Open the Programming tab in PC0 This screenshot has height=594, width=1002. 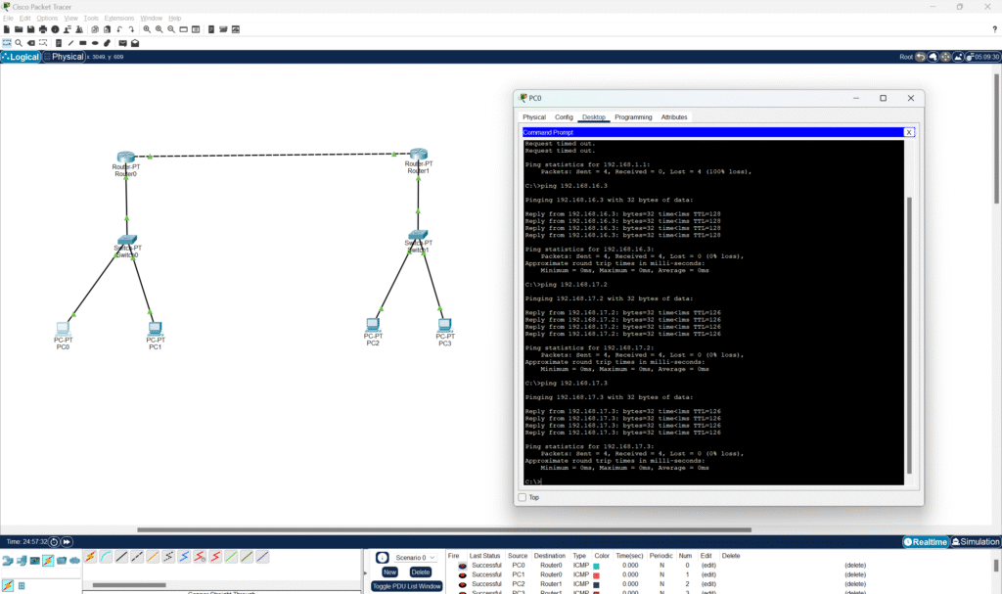pyautogui.click(x=633, y=117)
